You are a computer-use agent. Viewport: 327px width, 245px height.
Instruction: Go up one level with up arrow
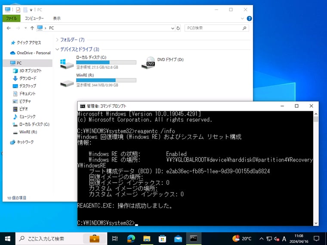32,28
